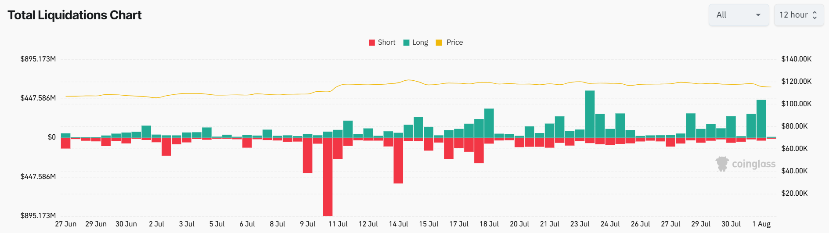Open the All coins dropdown
This screenshot has height=233, width=829.
coord(739,15)
